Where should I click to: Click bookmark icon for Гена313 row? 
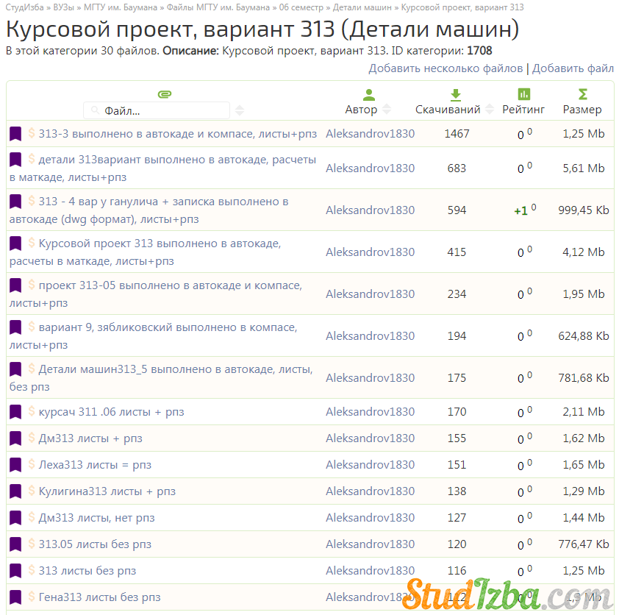[15, 597]
